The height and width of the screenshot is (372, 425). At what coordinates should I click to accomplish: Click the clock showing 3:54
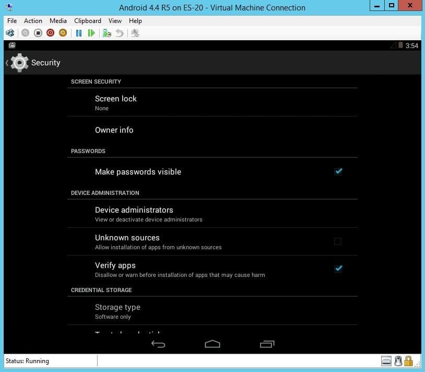412,45
